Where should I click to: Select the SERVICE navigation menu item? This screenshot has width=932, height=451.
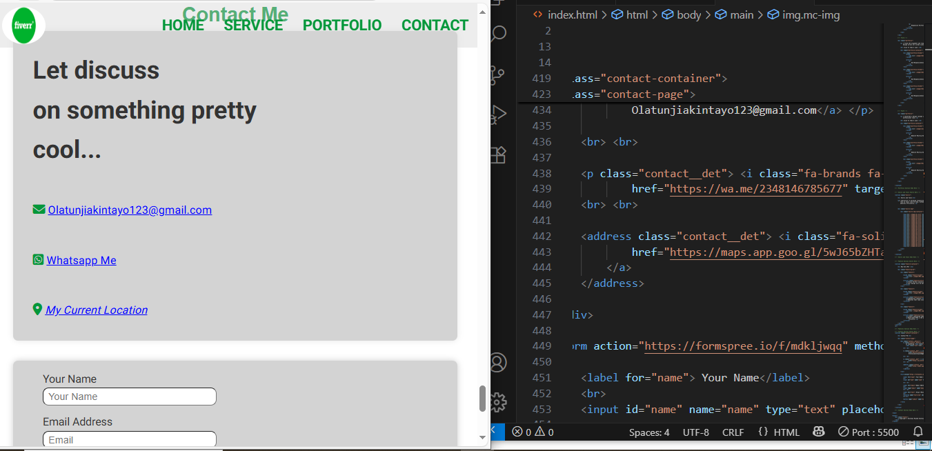click(x=253, y=26)
